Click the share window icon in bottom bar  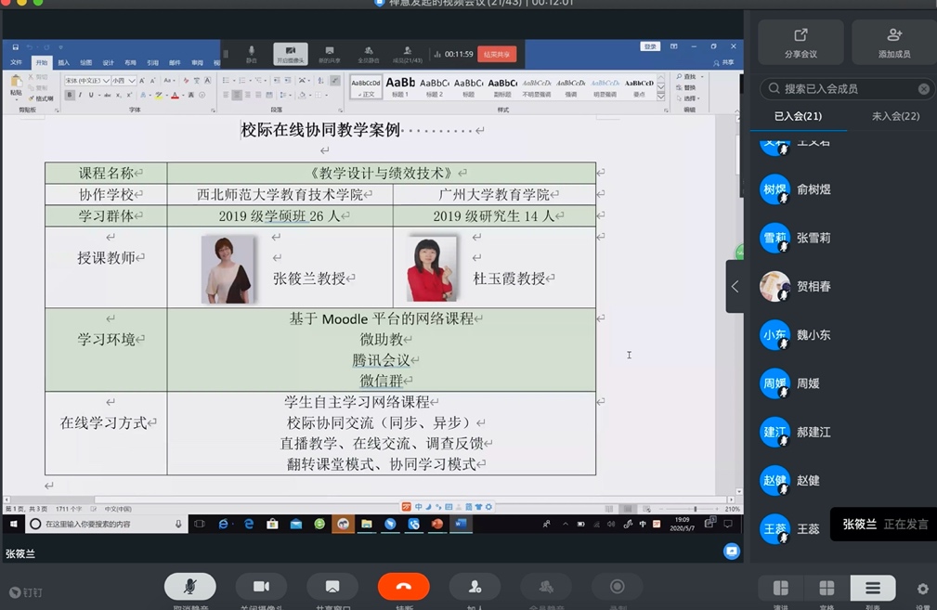pos(332,587)
